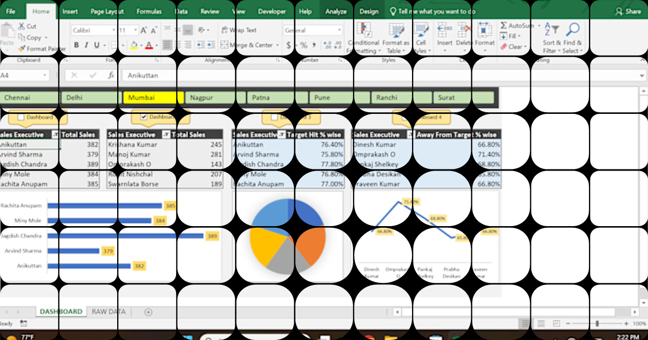Click the Insert Function fx icon

(111, 76)
